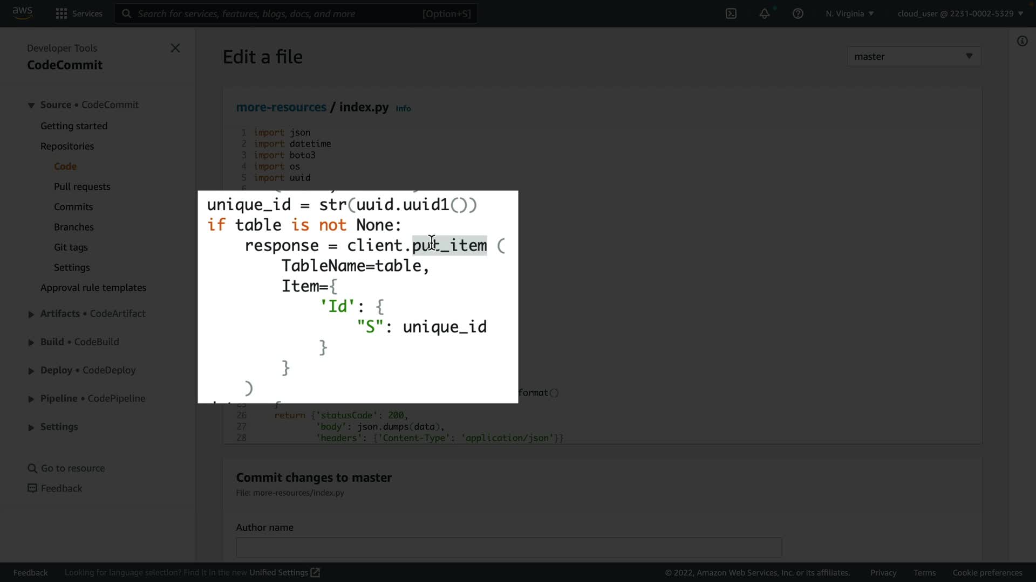Click the Go to resource search icon
1036x582 pixels.
[x=32, y=468]
